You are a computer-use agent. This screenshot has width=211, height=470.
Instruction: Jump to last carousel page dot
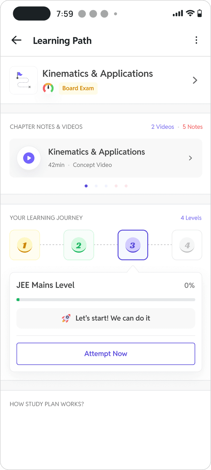pyautogui.click(x=126, y=186)
